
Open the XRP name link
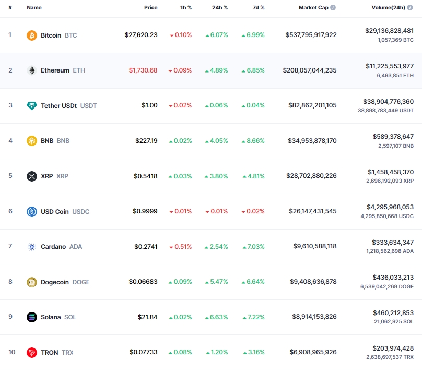pyautogui.click(x=47, y=176)
